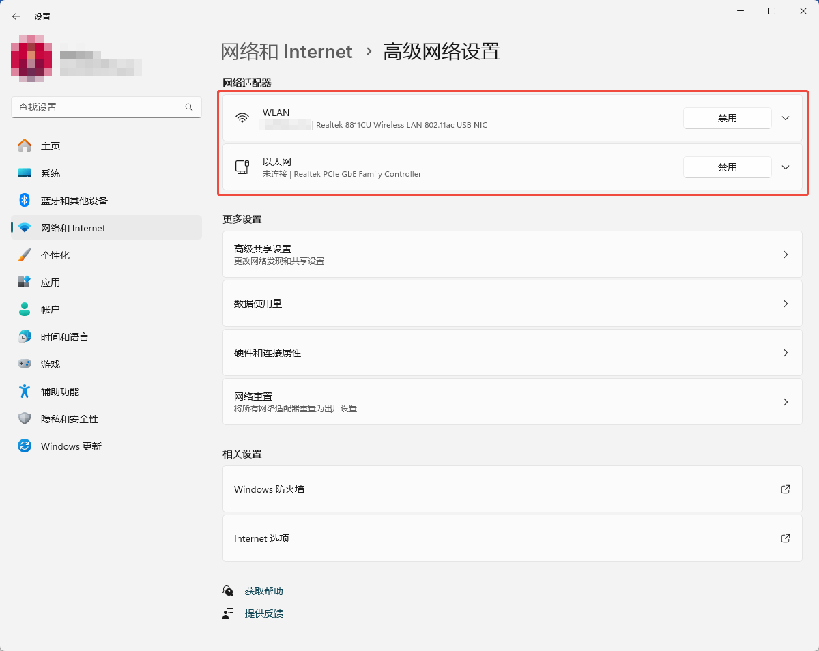Expand the WLAN adapter details chevron
The height and width of the screenshot is (651, 819).
pos(786,118)
